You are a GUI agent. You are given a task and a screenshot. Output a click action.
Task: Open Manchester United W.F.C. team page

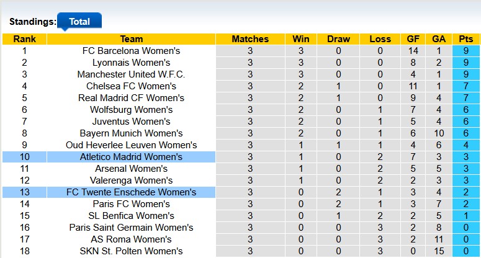click(131, 74)
